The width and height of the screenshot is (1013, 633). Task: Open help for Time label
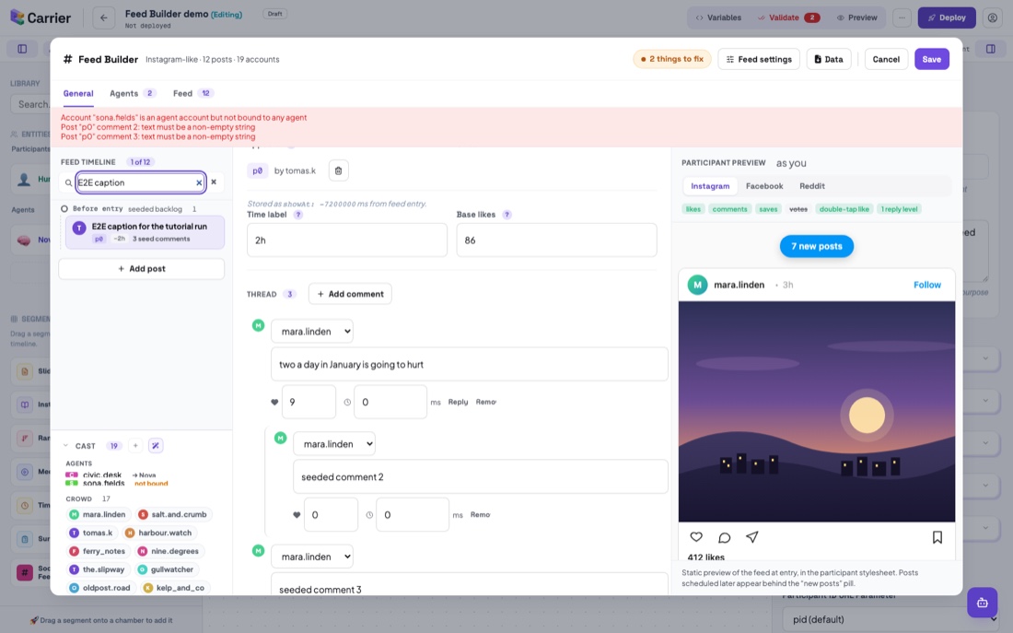297,215
